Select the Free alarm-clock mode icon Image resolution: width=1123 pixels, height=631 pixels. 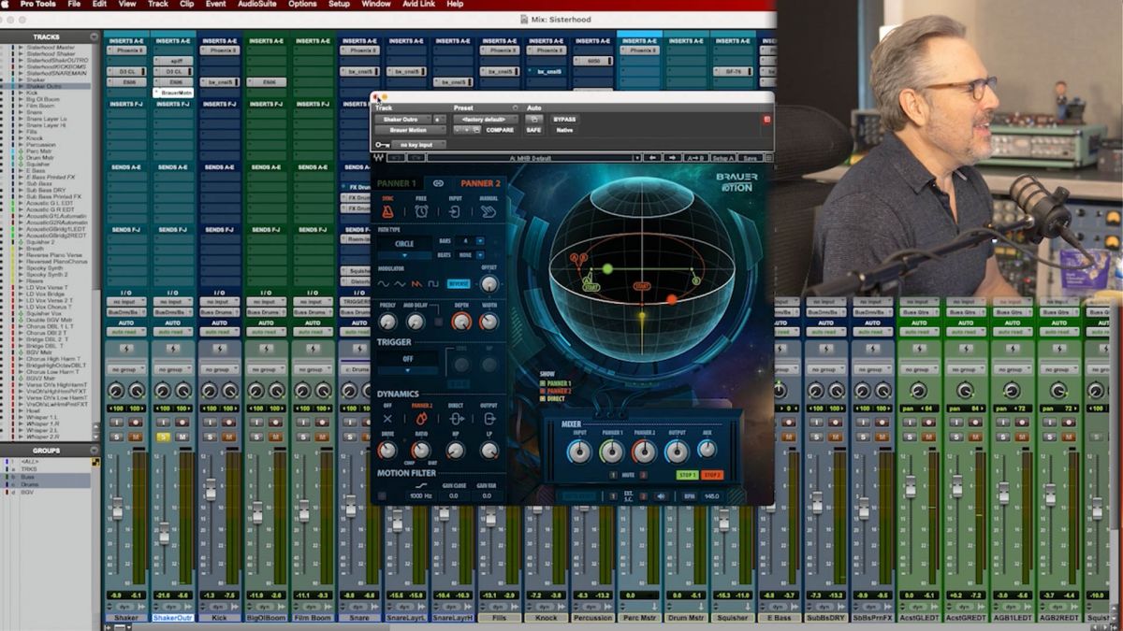pos(421,210)
